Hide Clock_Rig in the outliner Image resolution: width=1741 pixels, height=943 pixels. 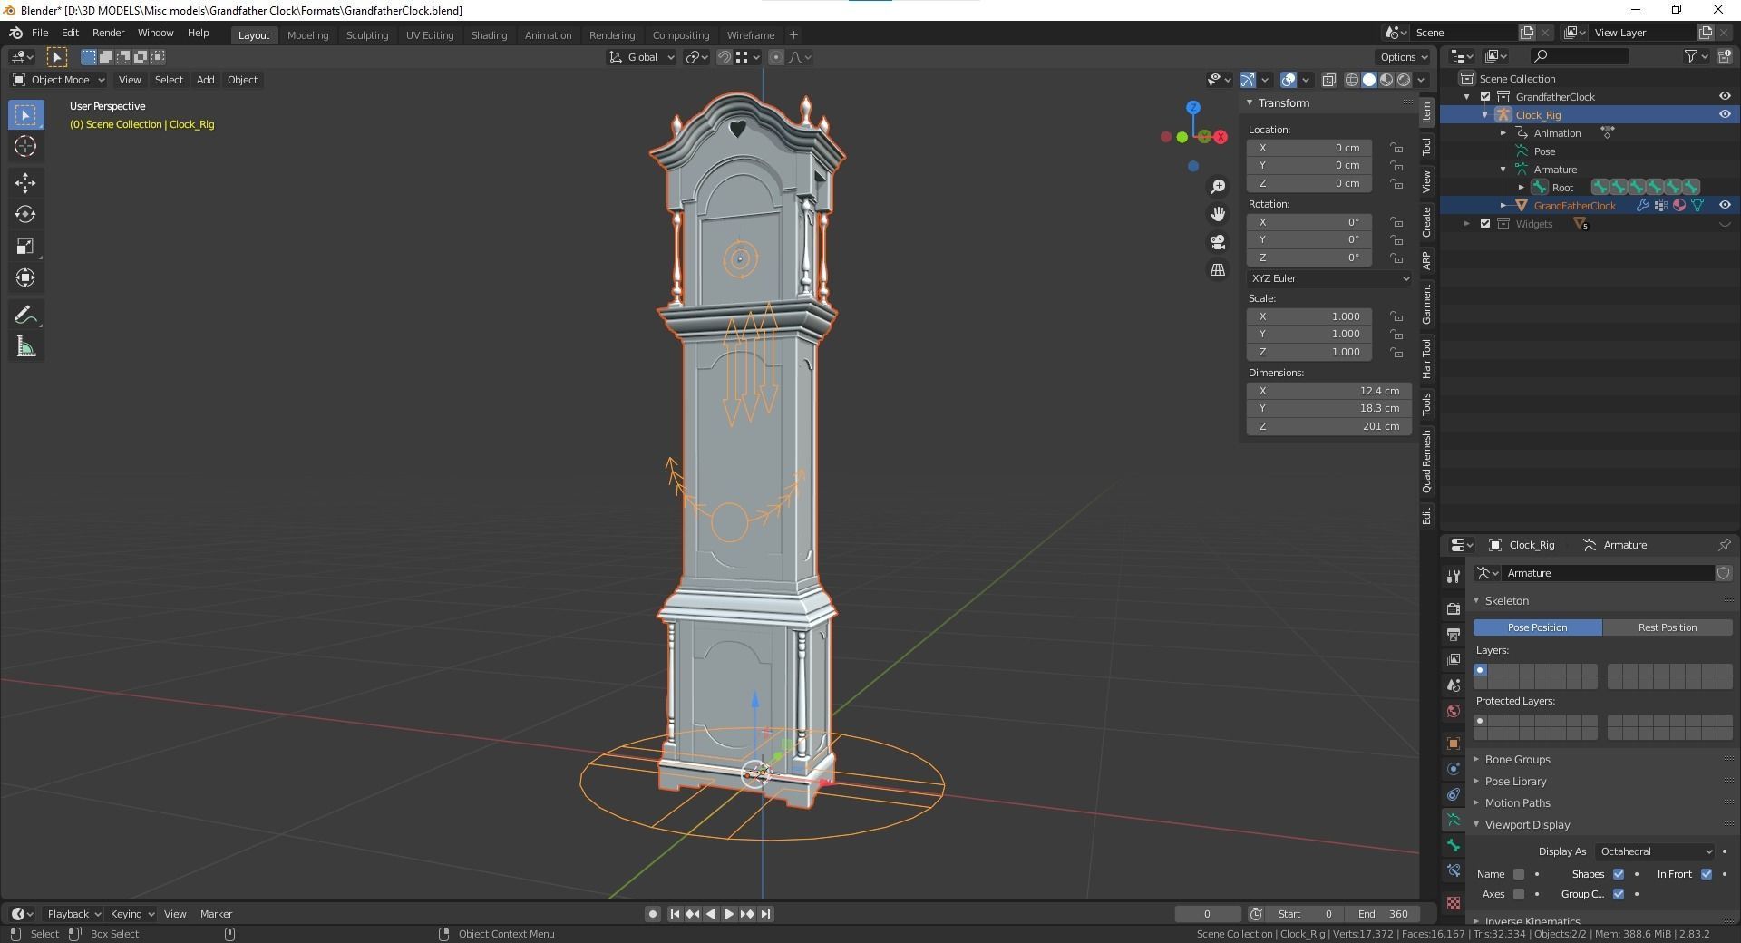coord(1725,114)
